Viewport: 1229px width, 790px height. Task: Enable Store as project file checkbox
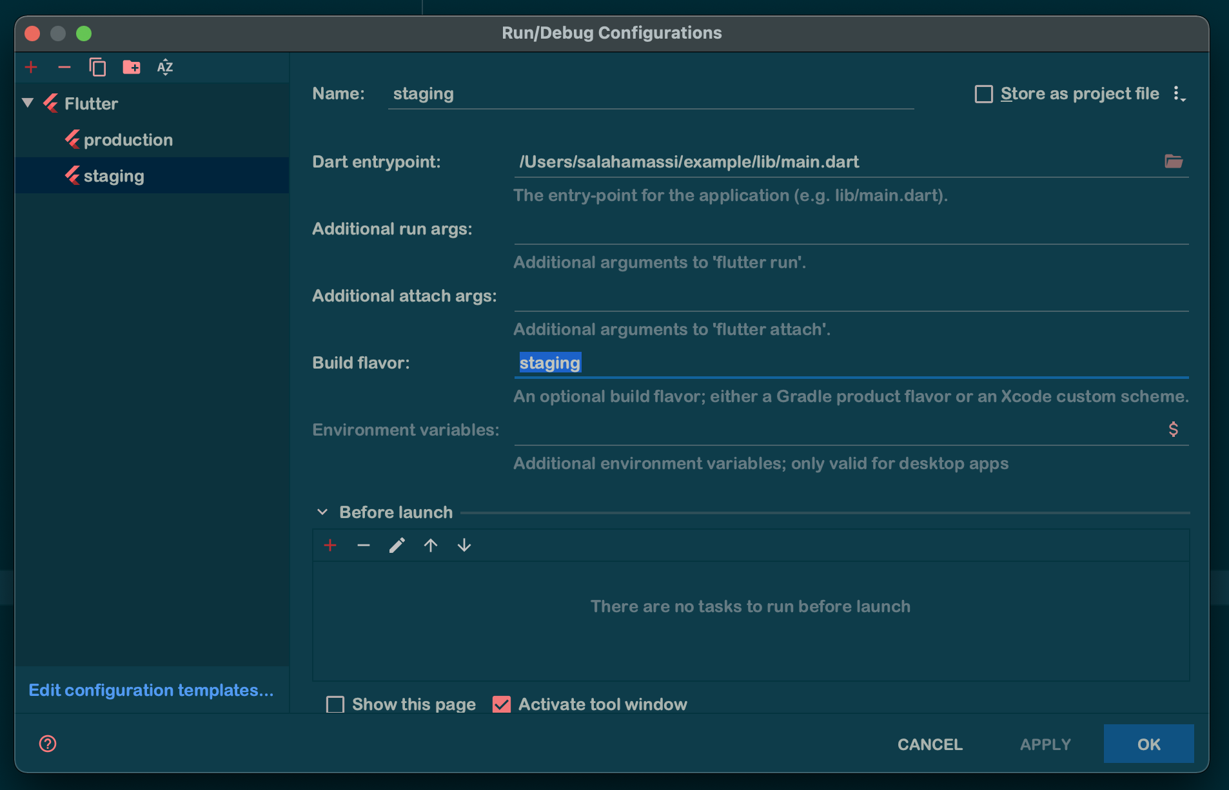[x=984, y=94]
